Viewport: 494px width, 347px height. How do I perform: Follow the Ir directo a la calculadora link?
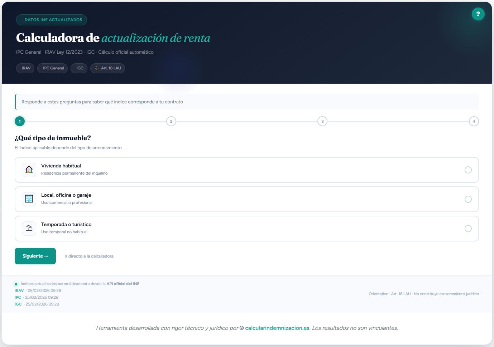pos(89,256)
